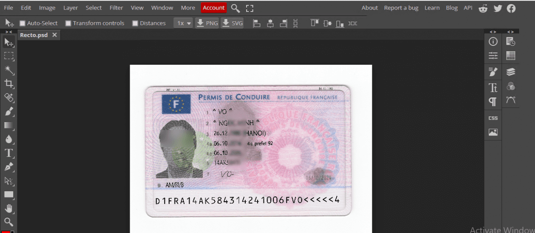
Task: Open the Paragraph panel icon
Action: 493,102
